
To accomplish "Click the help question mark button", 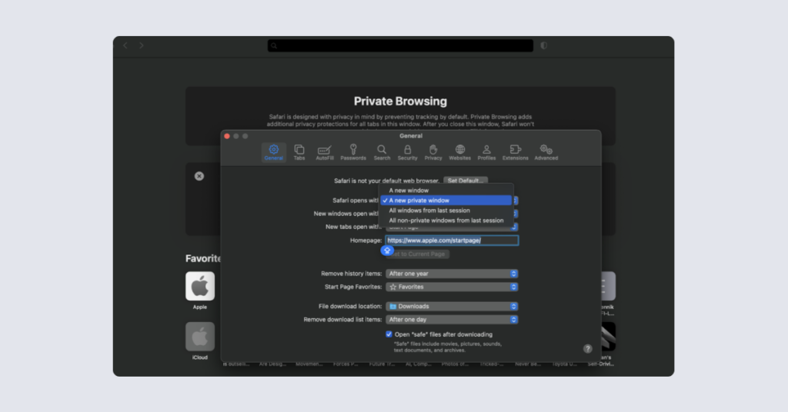I will [587, 349].
